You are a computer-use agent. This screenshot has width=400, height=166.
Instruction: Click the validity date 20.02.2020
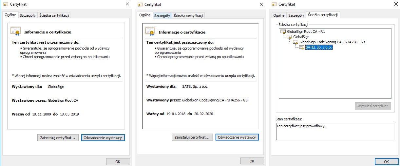[204, 114]
